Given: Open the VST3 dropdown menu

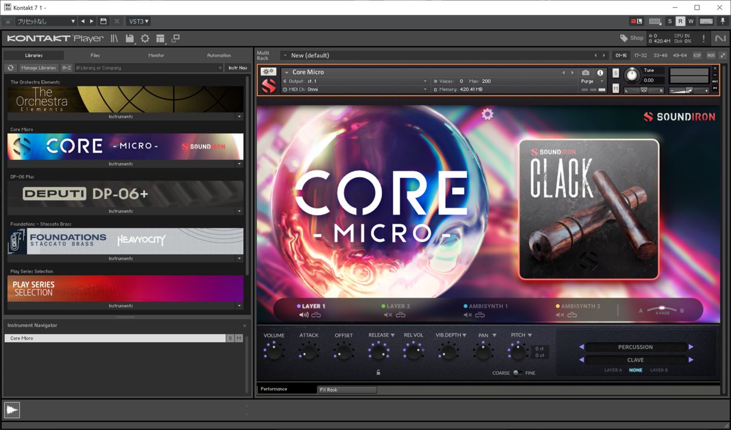Looking at the screenshot, I should pos(139,21).
